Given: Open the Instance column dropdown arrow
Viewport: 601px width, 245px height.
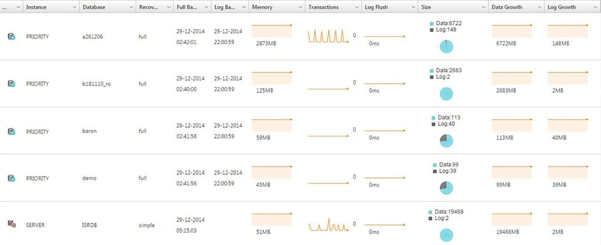Looking at the screenshot, I should coord(74,7).
